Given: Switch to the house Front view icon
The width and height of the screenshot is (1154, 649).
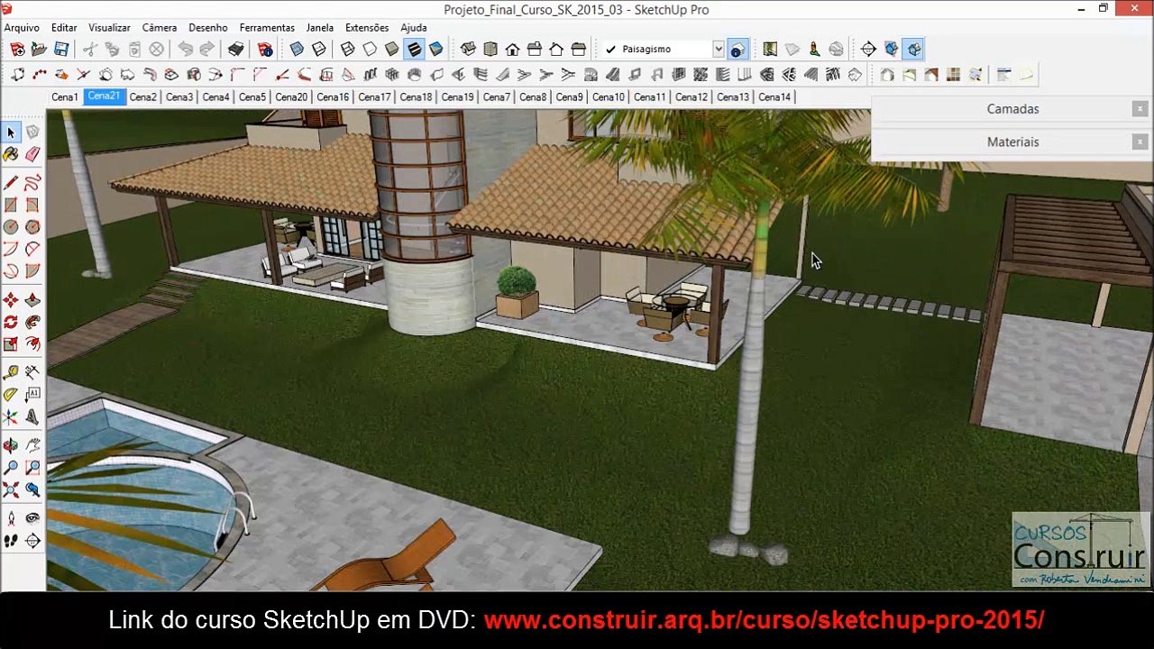Looking at the screenshot, I should tap(512, 49).
